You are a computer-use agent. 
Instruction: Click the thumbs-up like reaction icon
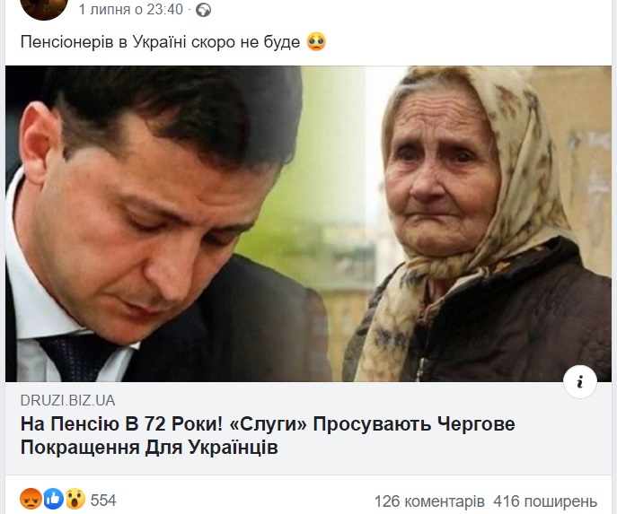53,499
